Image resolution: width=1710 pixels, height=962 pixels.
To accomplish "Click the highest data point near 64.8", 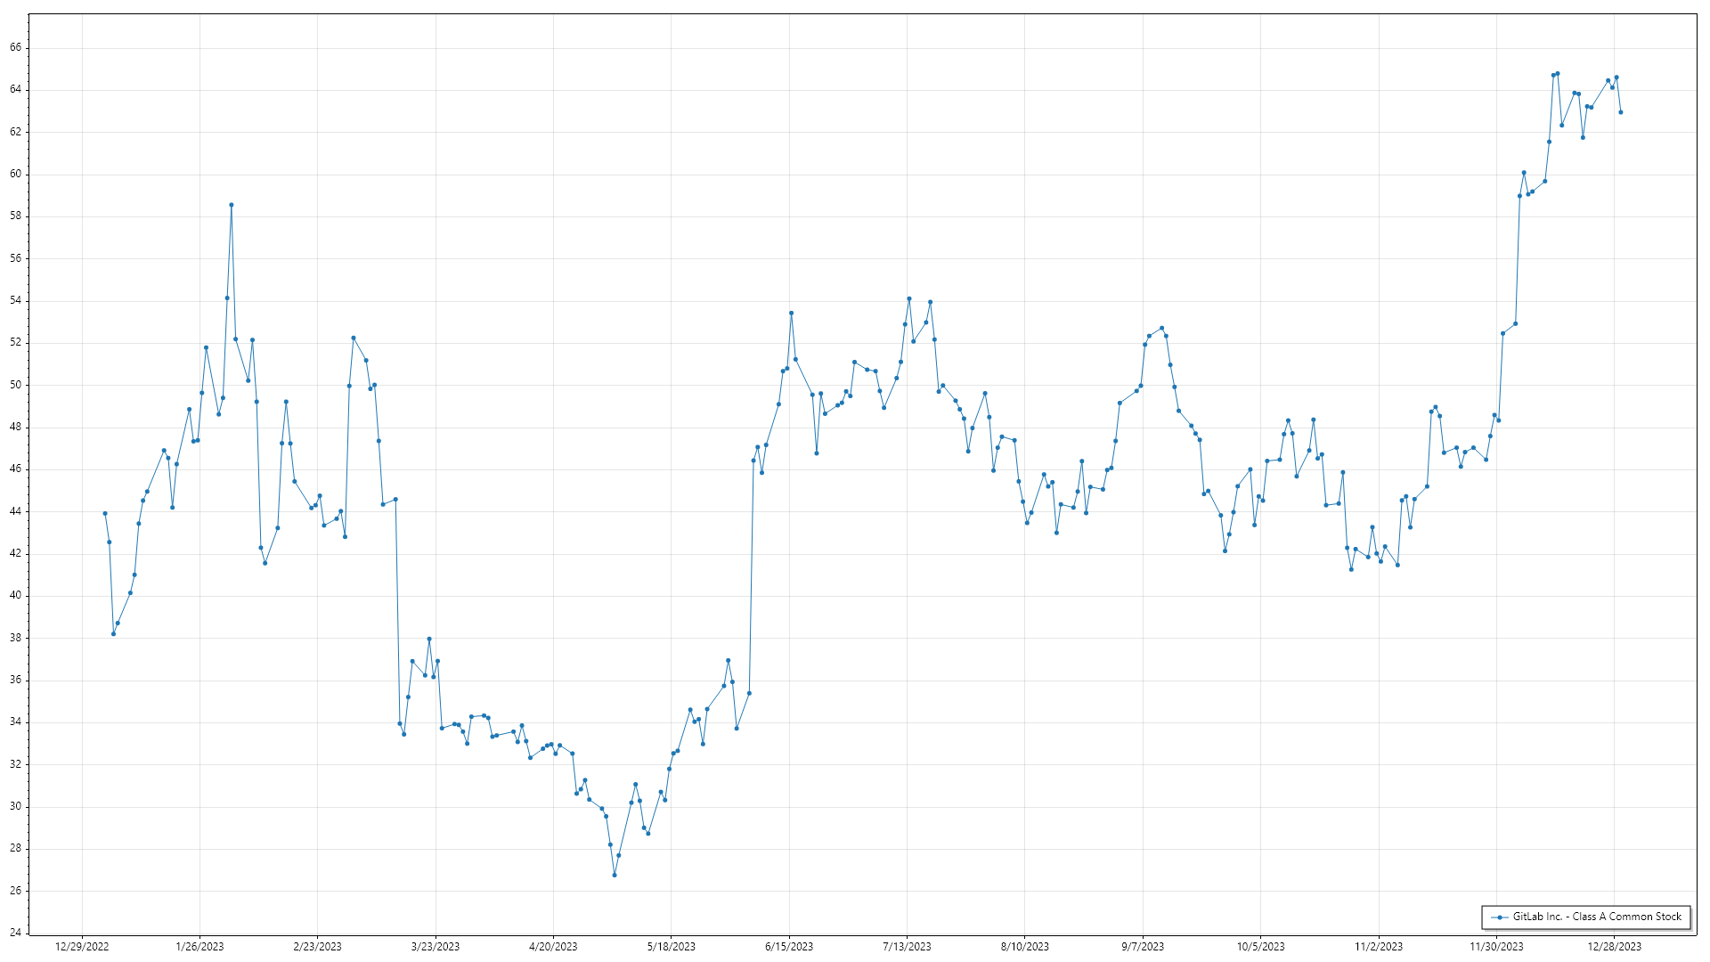I will click(1558, 74).
